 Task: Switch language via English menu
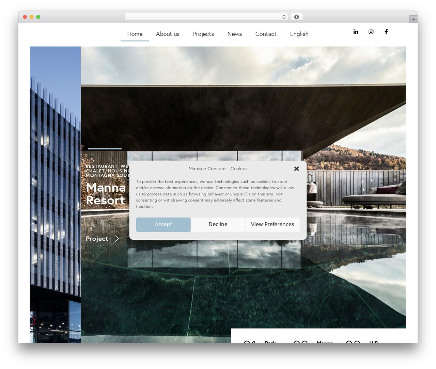pyautogui.click(x=299, y=34)
